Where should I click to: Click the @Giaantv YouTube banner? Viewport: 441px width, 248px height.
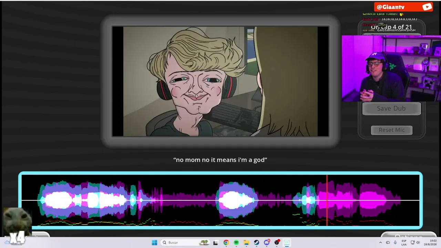403,7
